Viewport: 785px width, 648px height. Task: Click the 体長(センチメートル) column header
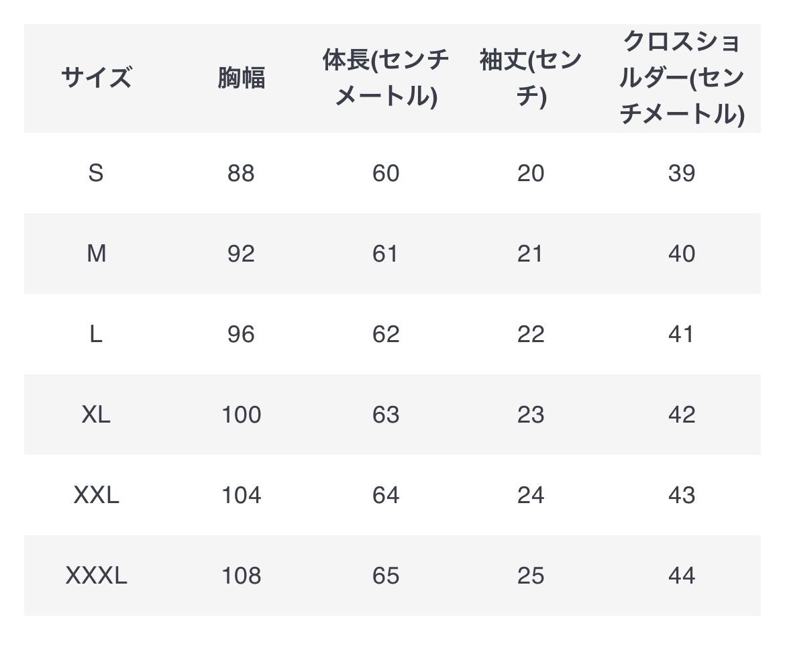pyautogui.click(x=385, y=78)
